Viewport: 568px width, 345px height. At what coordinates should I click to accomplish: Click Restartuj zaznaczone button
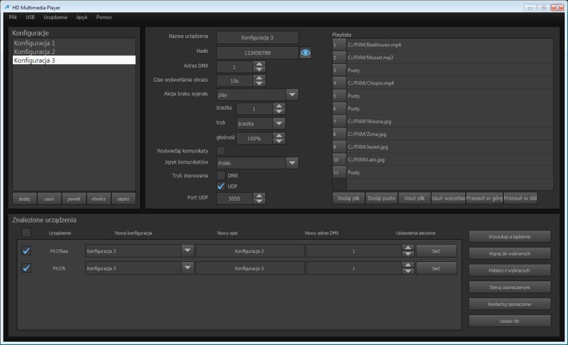[510, 304]
